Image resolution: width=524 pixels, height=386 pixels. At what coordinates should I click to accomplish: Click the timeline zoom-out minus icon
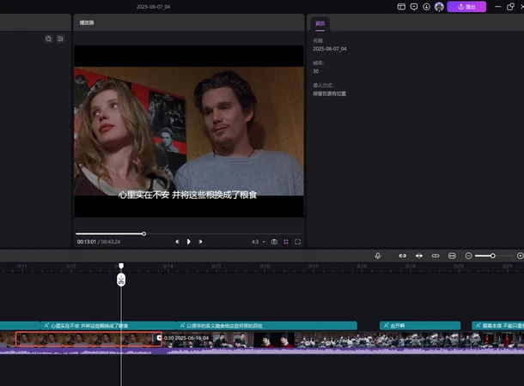pos(468,256)
